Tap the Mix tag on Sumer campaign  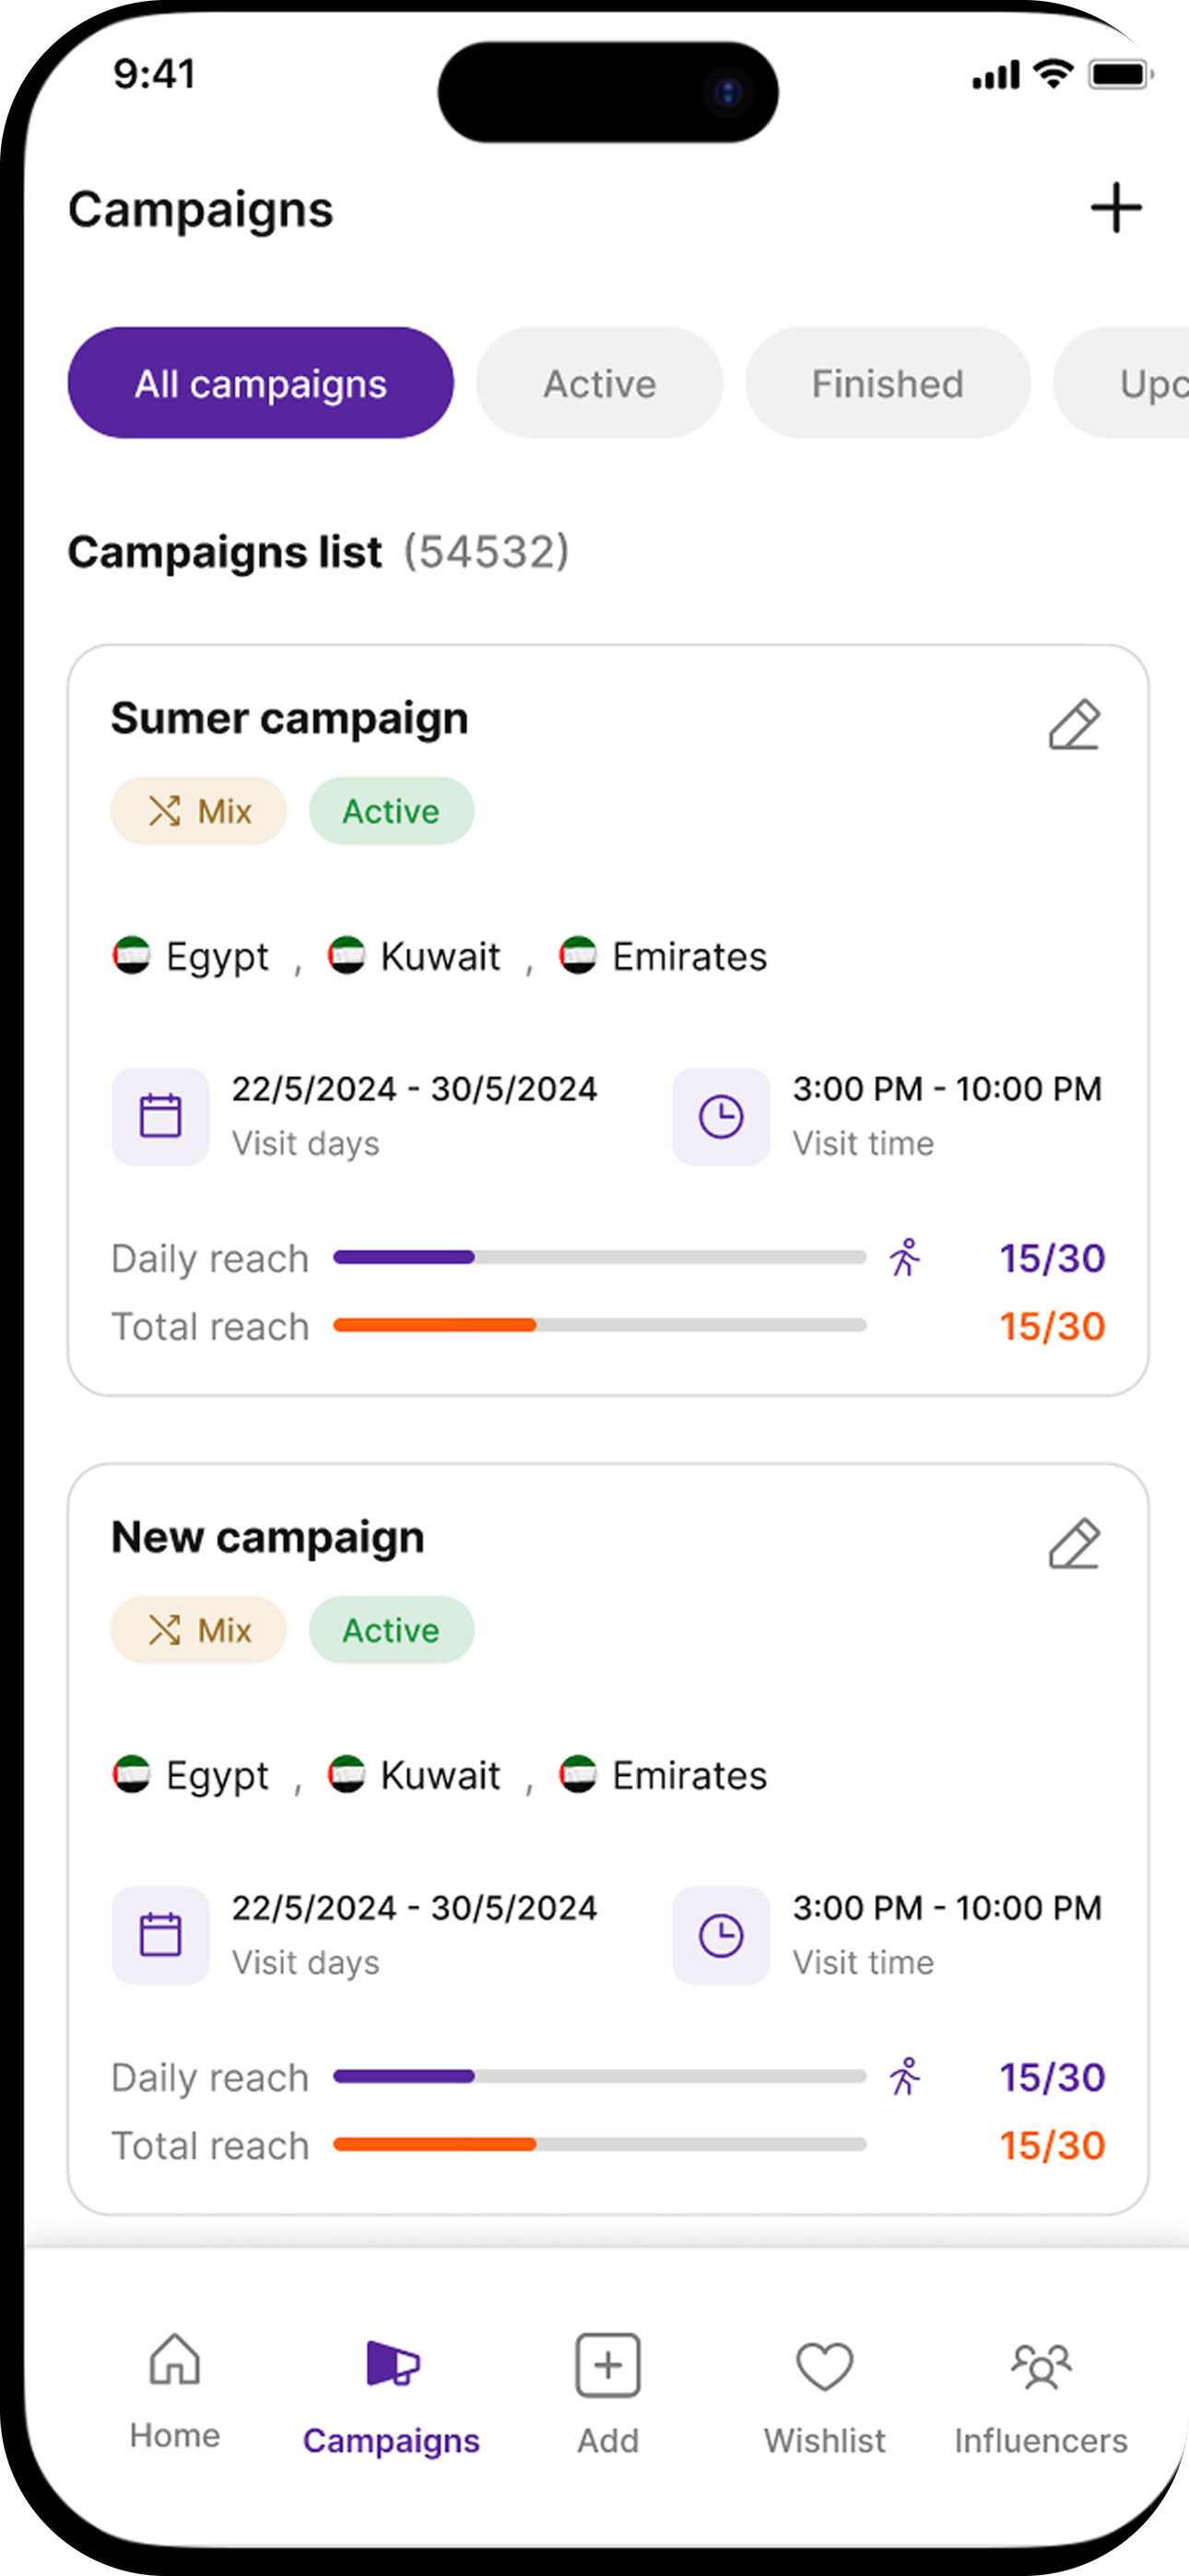(198, 811)
